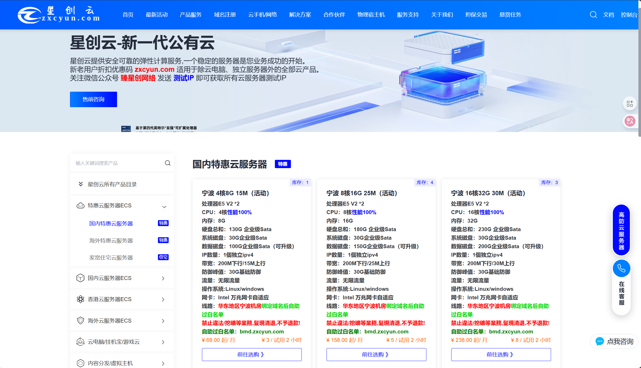
Task: Click the 住宅 badge on 家宽住宅云服务器
Action: [x=163, y=257]
